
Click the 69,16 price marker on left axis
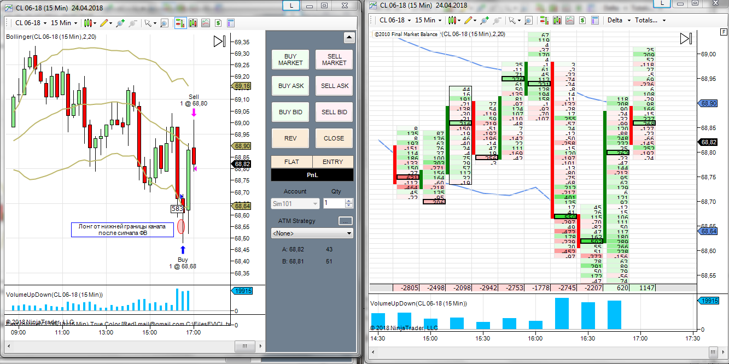pos(242,86)
